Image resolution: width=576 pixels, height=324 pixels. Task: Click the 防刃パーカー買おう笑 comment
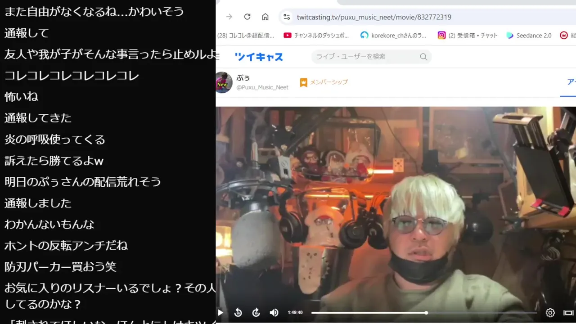pyautogui.click(x=60, y=266)
